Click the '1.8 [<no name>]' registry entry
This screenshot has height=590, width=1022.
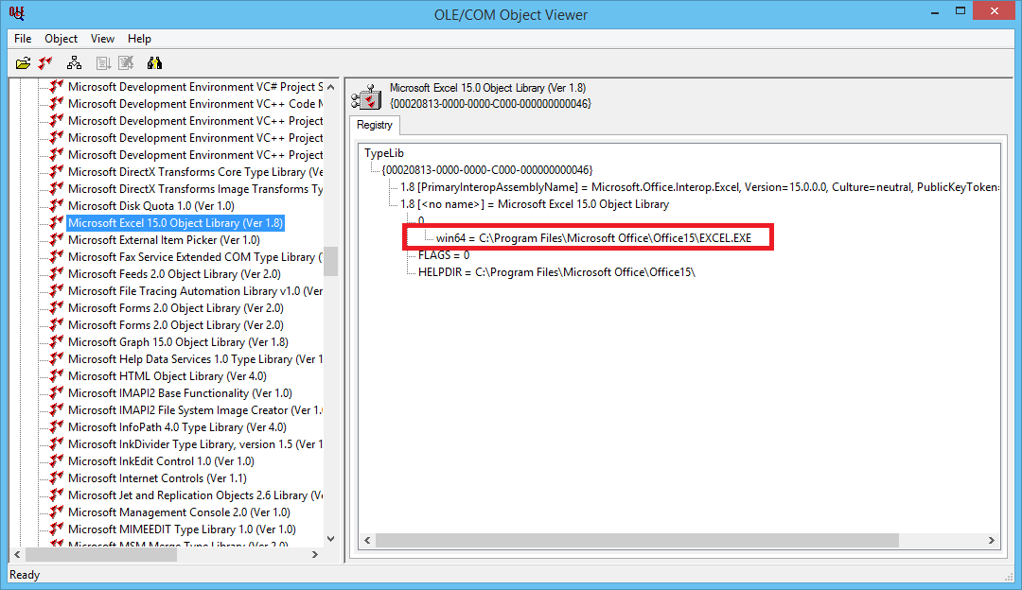535,204
